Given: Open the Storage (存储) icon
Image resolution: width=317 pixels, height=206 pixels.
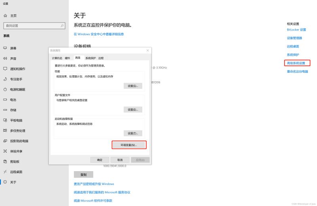Looking at the screenshot, I should click(x=5, y=110).
